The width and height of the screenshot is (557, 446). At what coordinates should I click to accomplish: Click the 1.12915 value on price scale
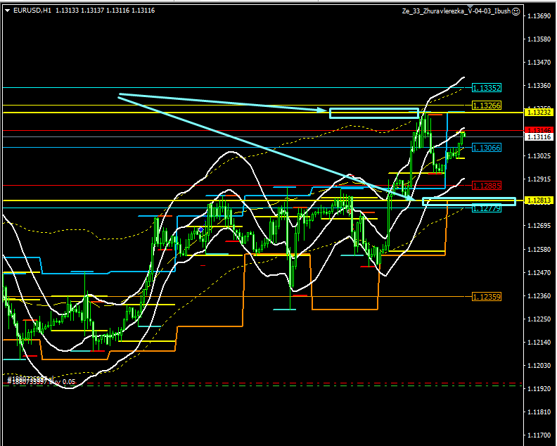(x=539, y=179)
